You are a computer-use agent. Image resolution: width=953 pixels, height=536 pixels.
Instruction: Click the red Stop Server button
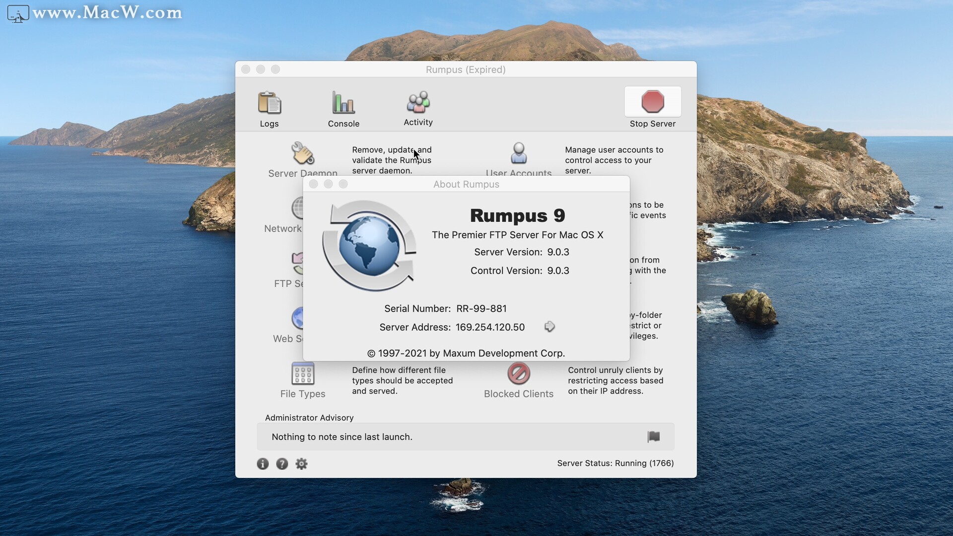click(x=653, y=102)
